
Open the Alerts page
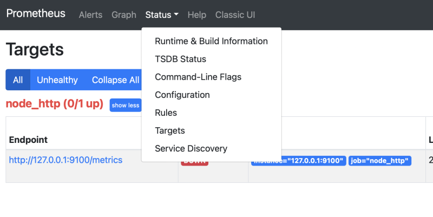90,15
